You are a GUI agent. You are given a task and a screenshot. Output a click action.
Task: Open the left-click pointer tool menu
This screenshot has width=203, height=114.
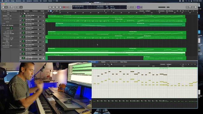coord(105,11)
